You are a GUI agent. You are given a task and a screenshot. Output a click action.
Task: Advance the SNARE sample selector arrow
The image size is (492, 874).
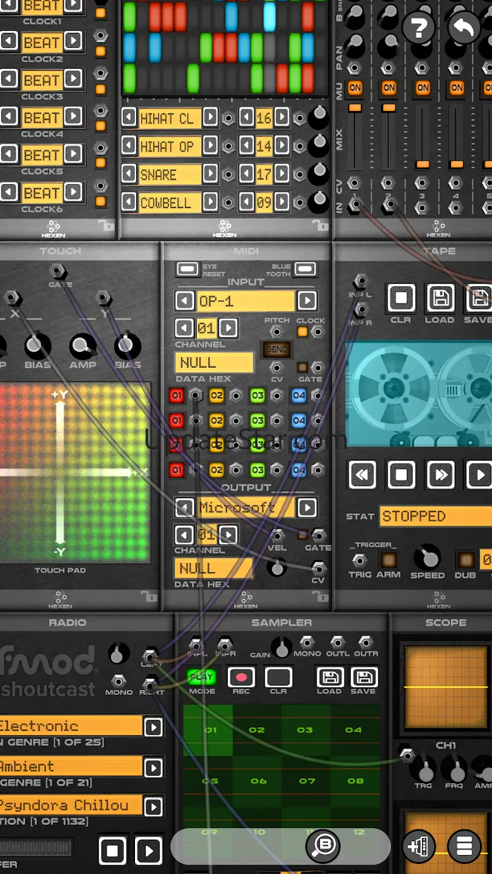click(210, 174)
